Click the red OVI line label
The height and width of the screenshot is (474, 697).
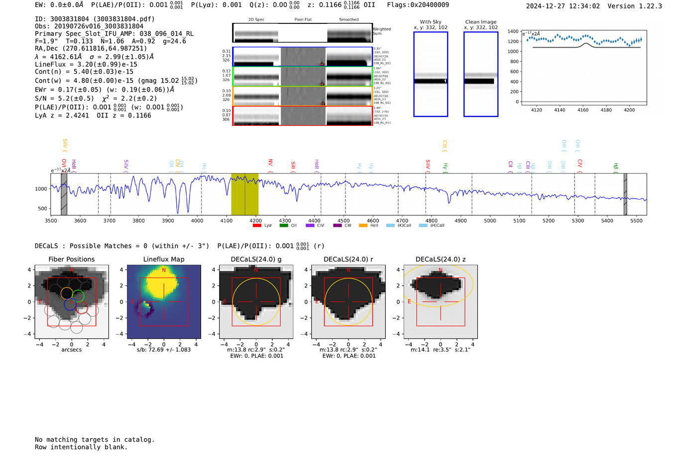64,164
